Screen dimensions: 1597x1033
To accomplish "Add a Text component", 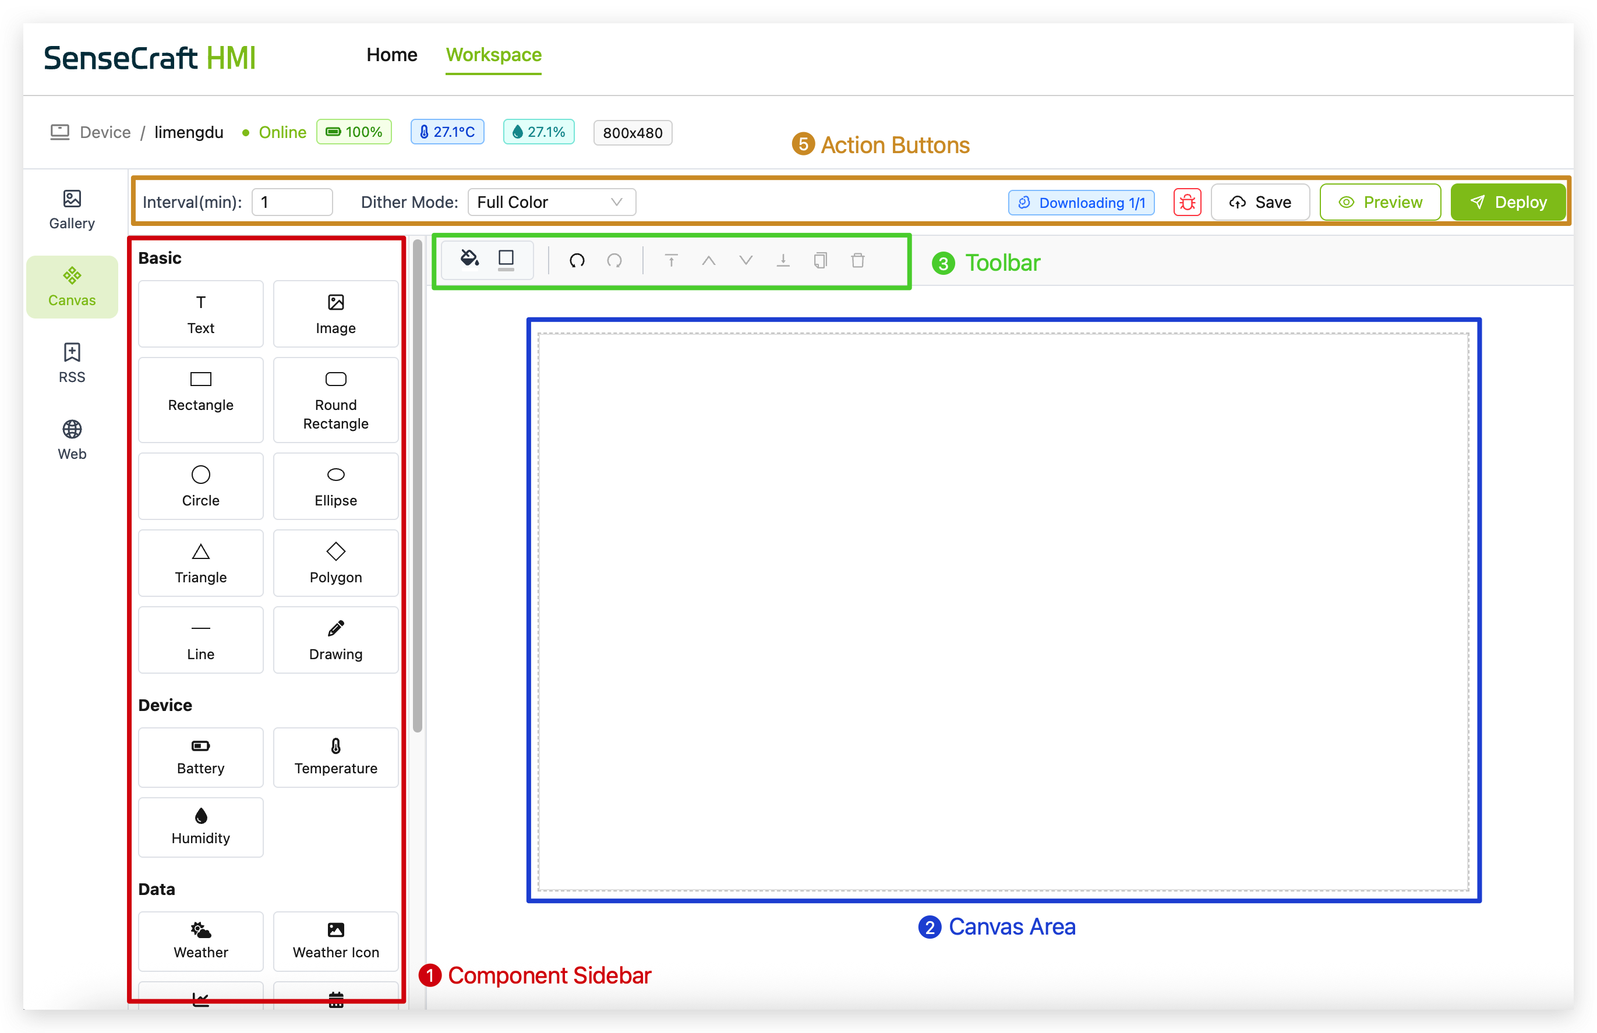I will (x=200, y=313).
